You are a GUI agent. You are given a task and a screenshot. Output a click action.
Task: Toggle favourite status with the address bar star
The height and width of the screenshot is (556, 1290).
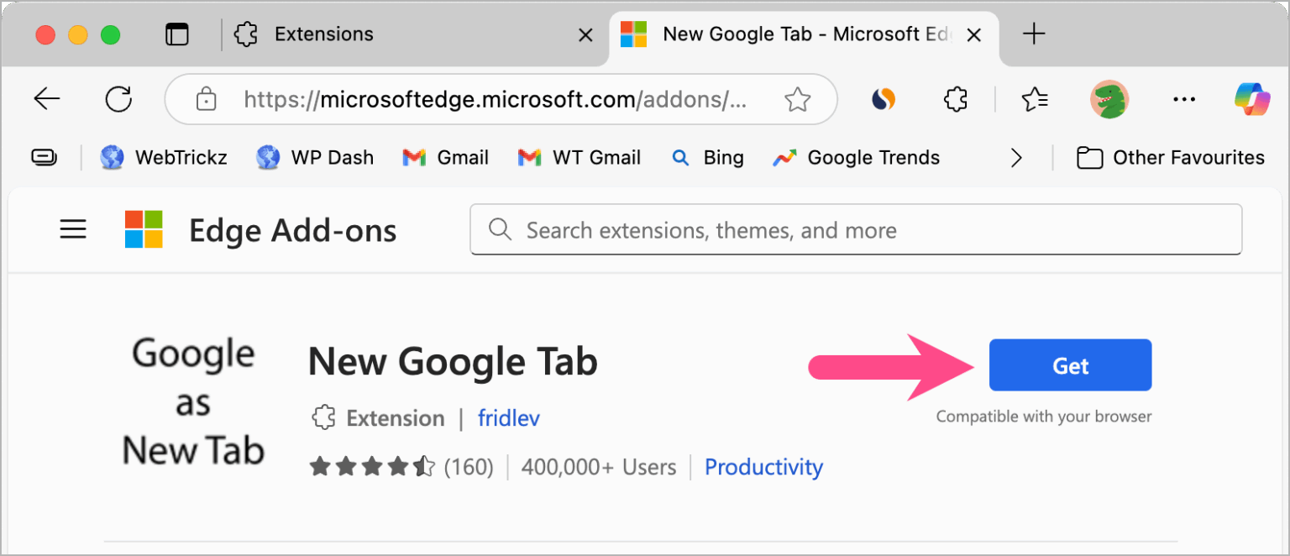pos(798,99)
